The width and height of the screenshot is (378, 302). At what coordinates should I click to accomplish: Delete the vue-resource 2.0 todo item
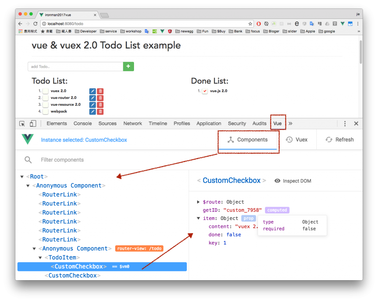click(100, 105)
